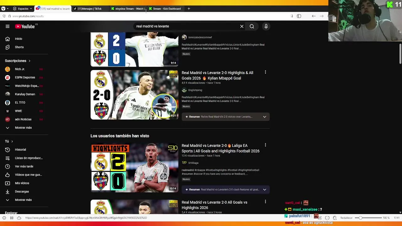Open Mbappé 2-0 thumbnail, 9:21
This screenshot has height=226, width=402.
pos(134,95)
